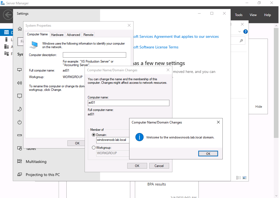
Task: Select Local Server icon in sidebar
Action: [7, 39]
